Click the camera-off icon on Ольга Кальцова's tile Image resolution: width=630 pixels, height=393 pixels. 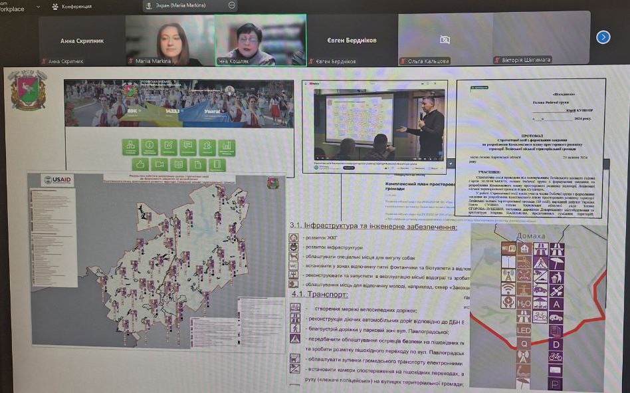click(445, 40)
